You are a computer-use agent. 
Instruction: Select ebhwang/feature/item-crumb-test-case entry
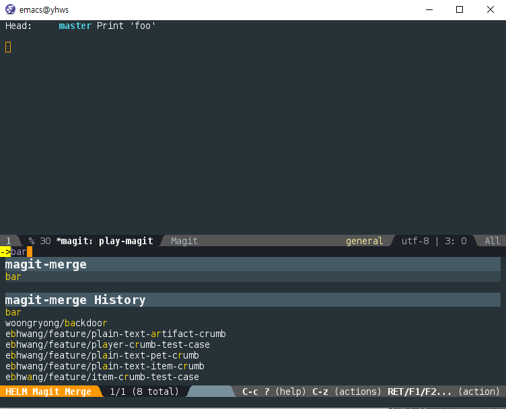[x=102, y=377]
